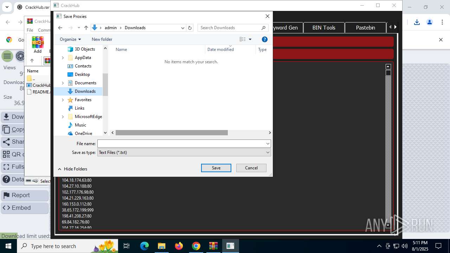Click the File name input field

pyautogui.click(x=181, y=143)
